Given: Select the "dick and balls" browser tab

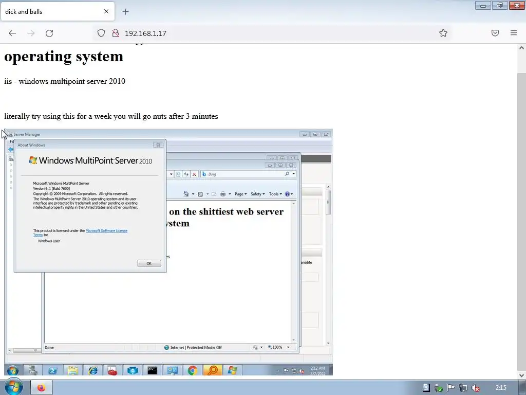Looking at the screenshot, I should click(x=58, y=11).
